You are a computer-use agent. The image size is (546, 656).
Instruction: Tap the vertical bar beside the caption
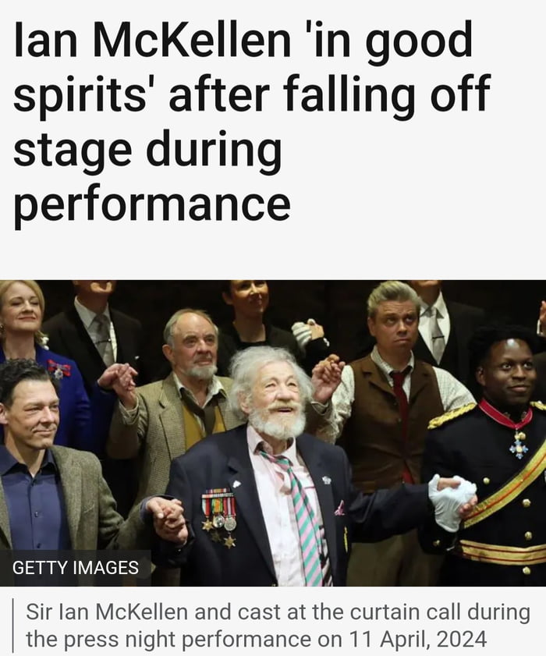tap(13, 626)
